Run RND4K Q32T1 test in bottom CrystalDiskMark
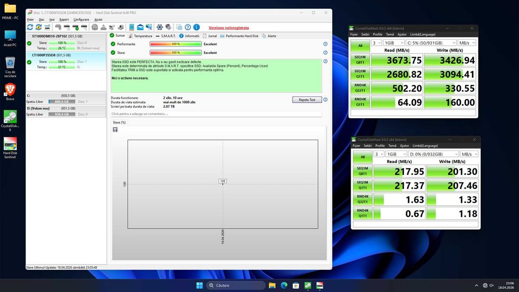The width and height of the screenshot is (519, 292). pyautogui.click(x=363, y=199)
